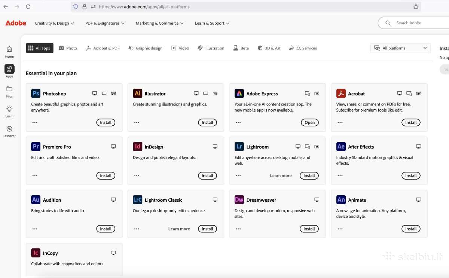Expand the Marketing & Commerce menu
Screen dimensions: 449x278
click(x=160, y=23)
